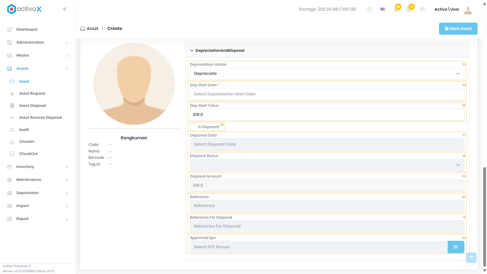Toggle the Is Disposed checkbox
487x274 pixels.
193,127
